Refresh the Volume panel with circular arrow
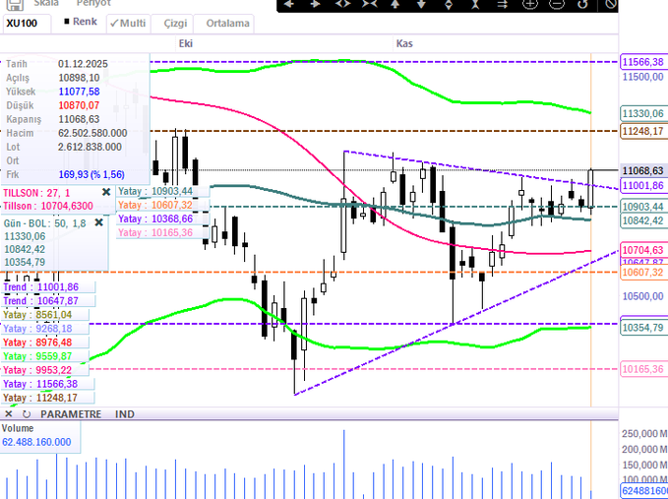668x499 pixels. click(27, 414)
